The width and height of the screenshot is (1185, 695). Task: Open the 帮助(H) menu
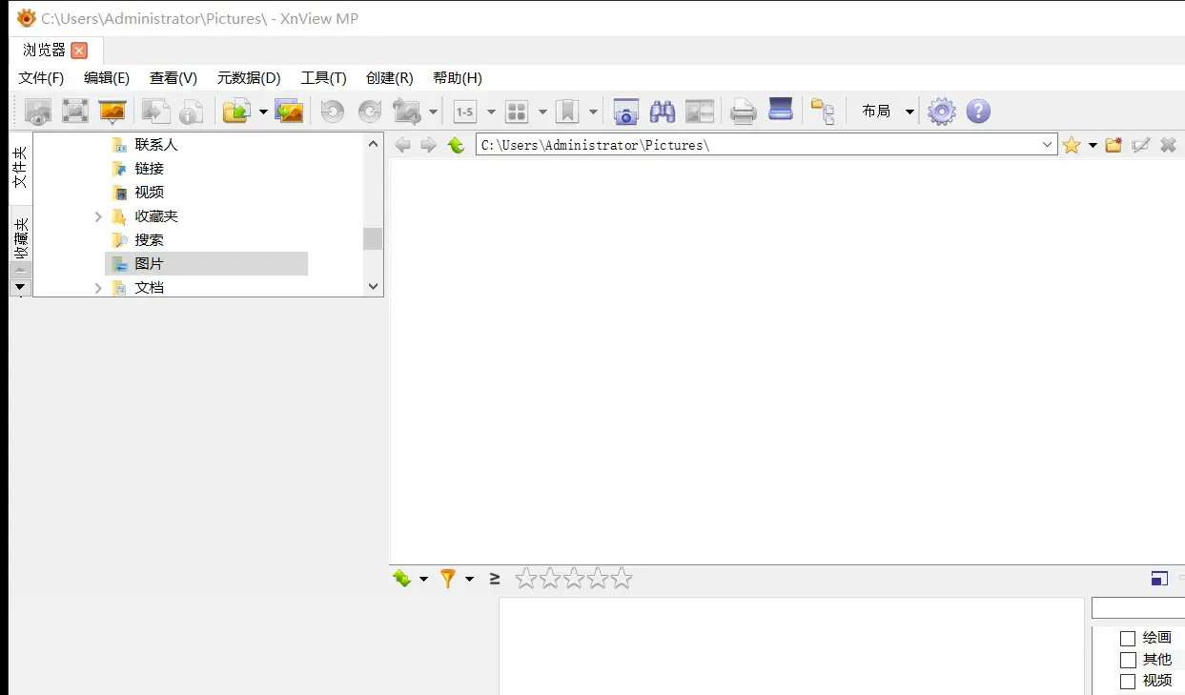pyautogui.click(x=458, y=78)
